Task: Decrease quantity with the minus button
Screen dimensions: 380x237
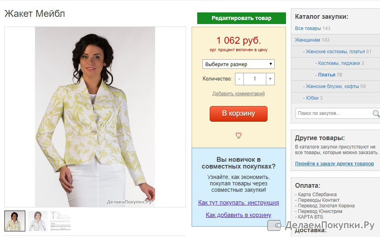Action: (239, 79)
